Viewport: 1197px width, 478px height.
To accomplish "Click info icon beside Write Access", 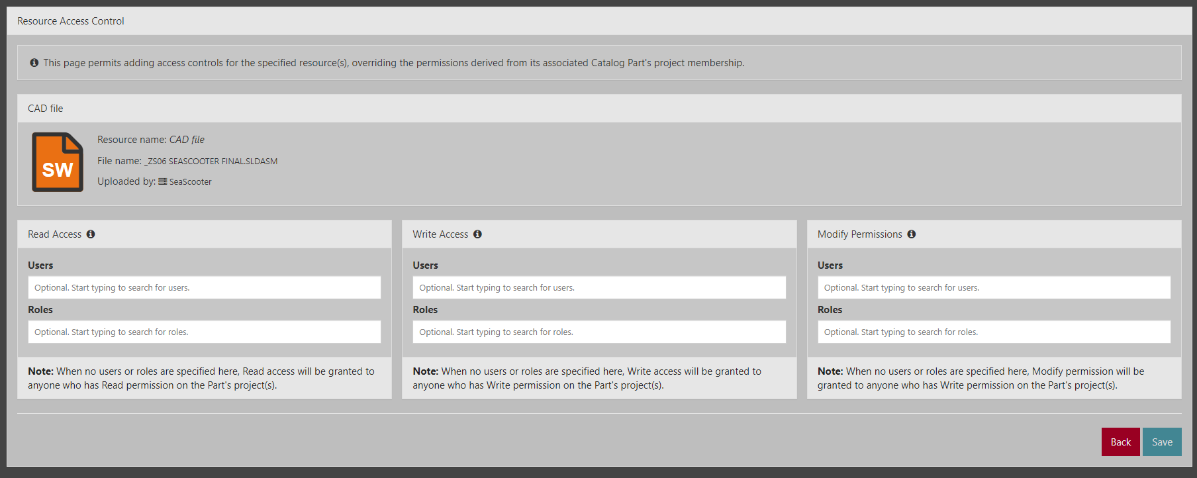I will coord(477,234).
